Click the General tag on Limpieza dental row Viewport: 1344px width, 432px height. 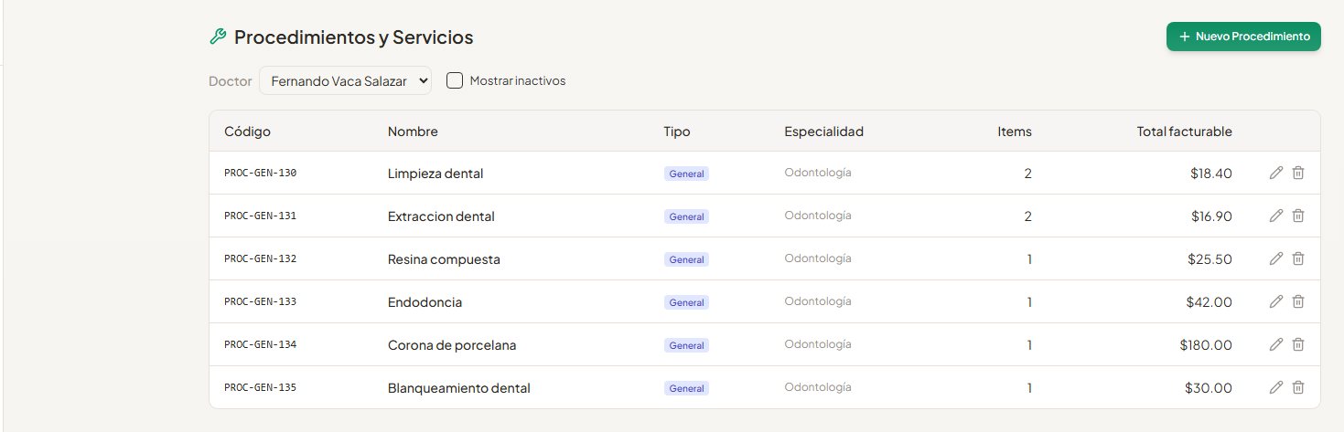click(x=686, y=174)
